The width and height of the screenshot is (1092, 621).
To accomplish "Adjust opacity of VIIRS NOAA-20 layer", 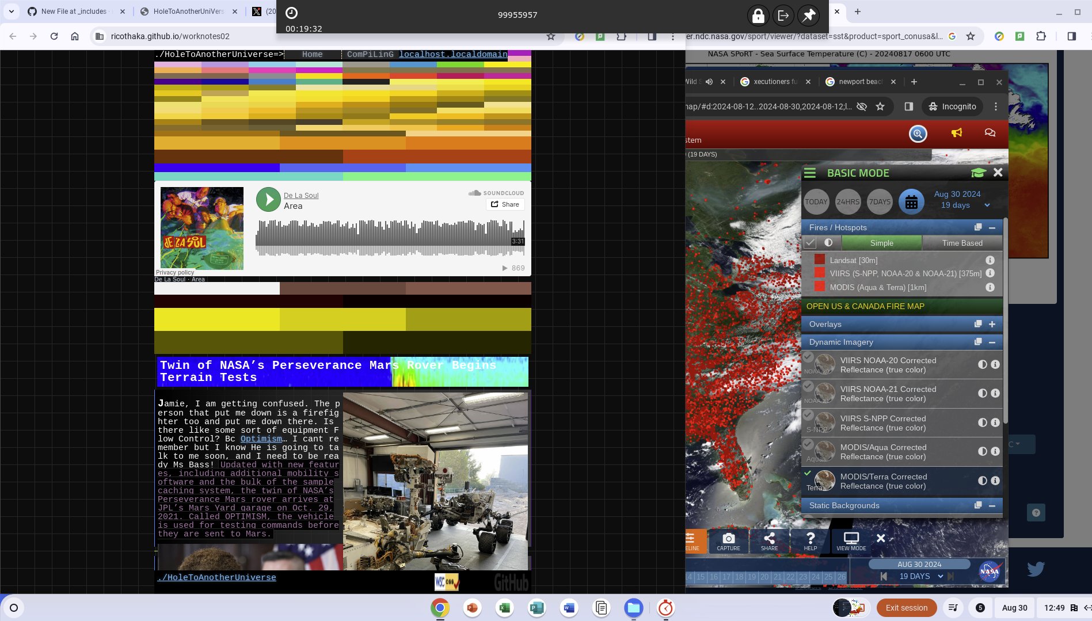I will click(x=982, y=364).
